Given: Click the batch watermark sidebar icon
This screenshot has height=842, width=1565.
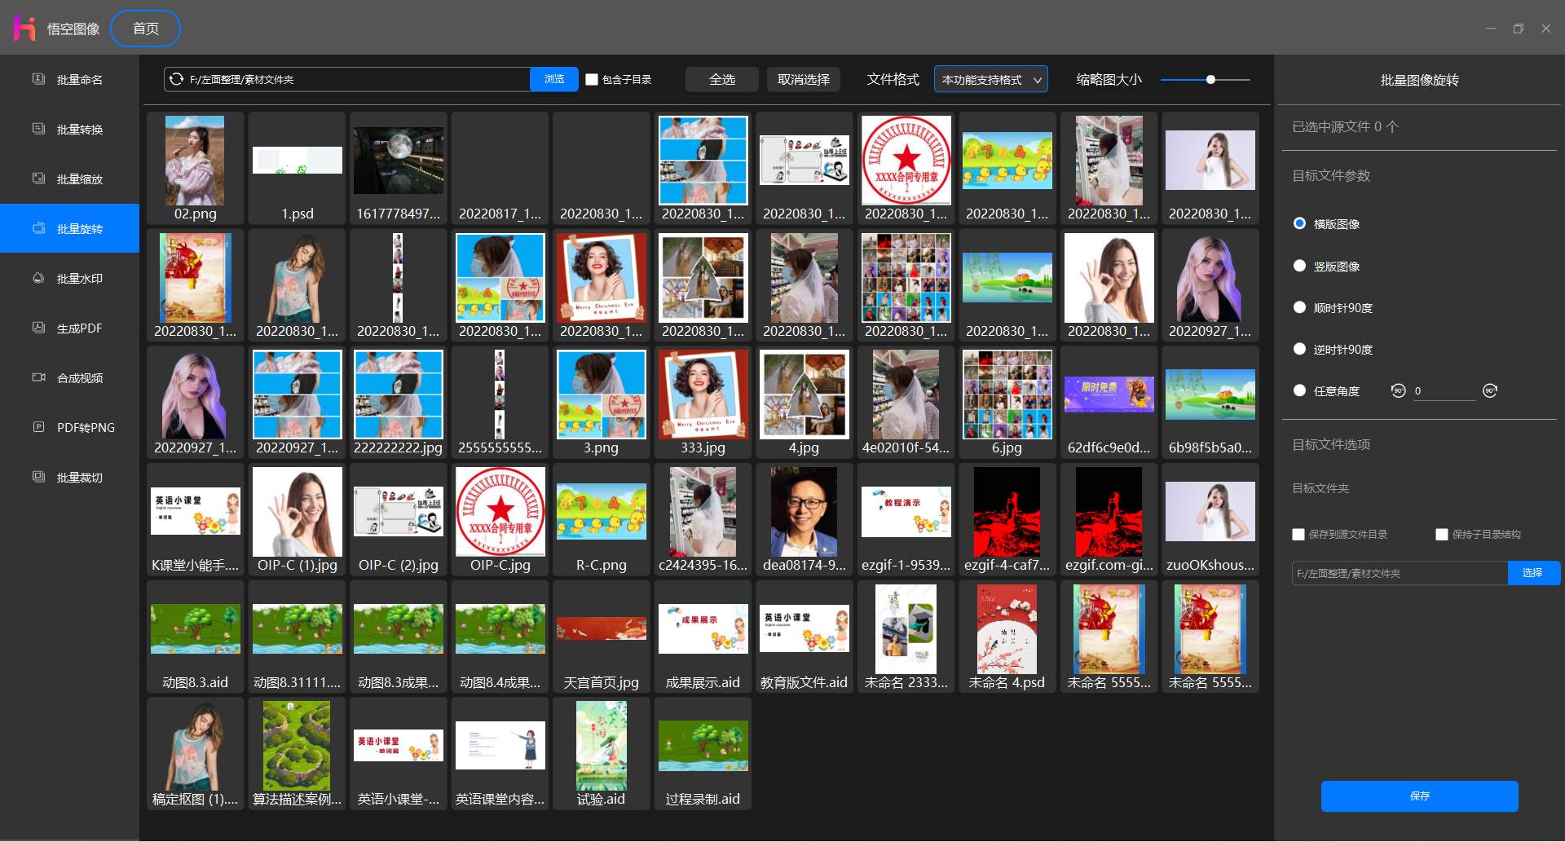Looking at the screenshot, I should tap(38, 278).
